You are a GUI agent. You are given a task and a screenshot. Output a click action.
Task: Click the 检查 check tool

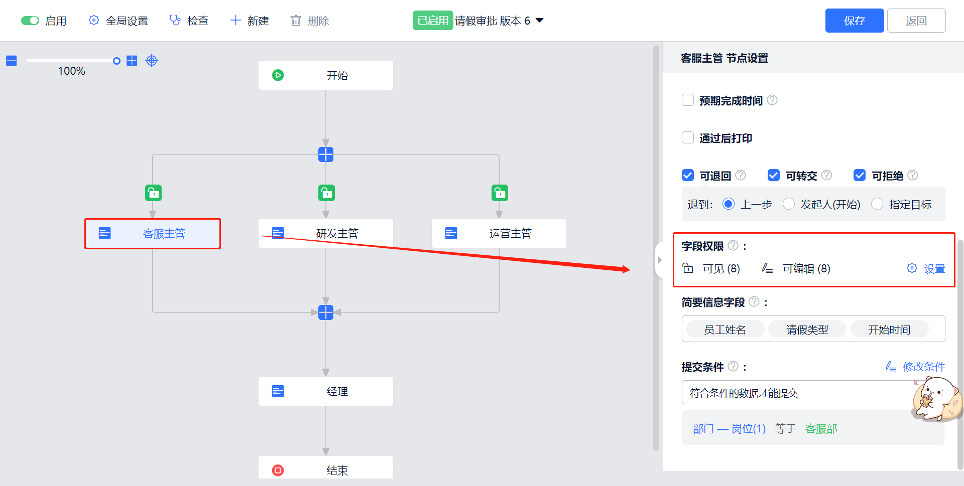189,21
